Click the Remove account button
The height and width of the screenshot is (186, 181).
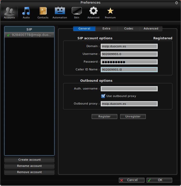click(30, 172)
